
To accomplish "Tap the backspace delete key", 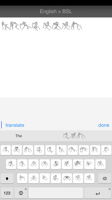I will coord(105,178).
